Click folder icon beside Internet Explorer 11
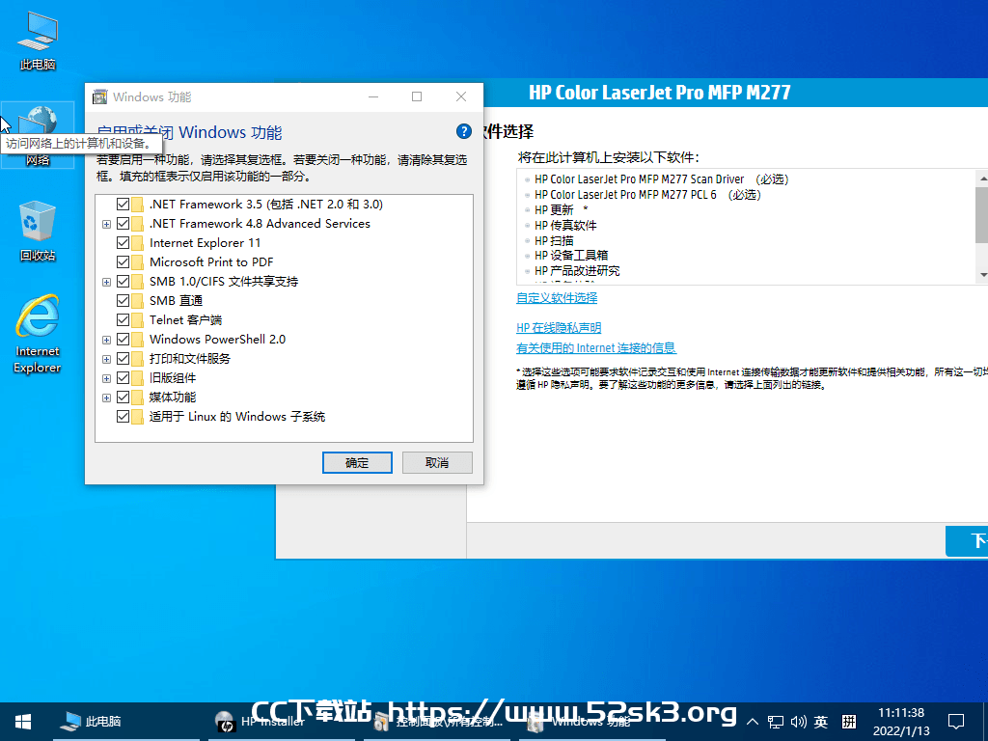The height and width of the screenshot is (741, 988). [137, 243]
